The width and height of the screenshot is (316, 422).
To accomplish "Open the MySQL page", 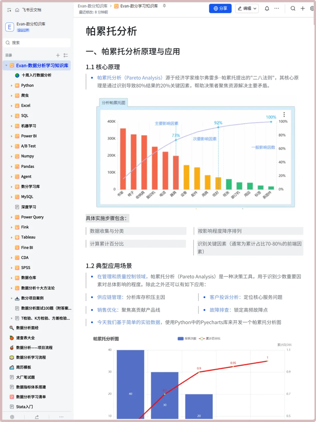I will (x=27, y=197).
